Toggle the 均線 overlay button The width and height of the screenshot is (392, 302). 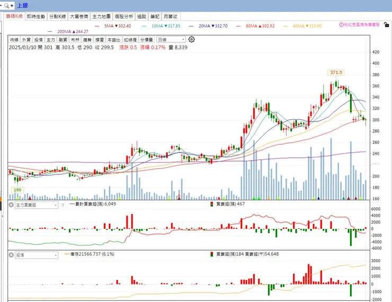point(14,40)
